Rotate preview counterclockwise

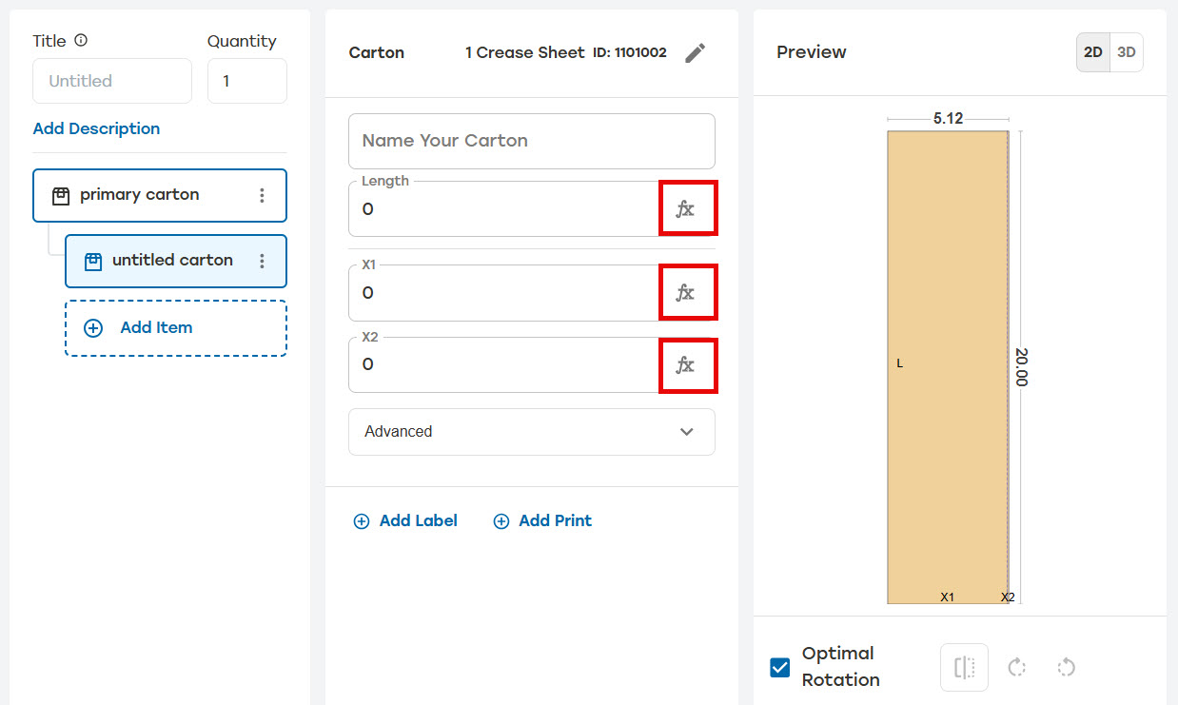coord(1066,667)
